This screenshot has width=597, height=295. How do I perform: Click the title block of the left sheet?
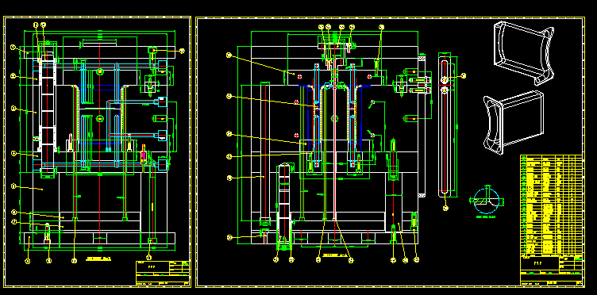(x=163, y=273)
